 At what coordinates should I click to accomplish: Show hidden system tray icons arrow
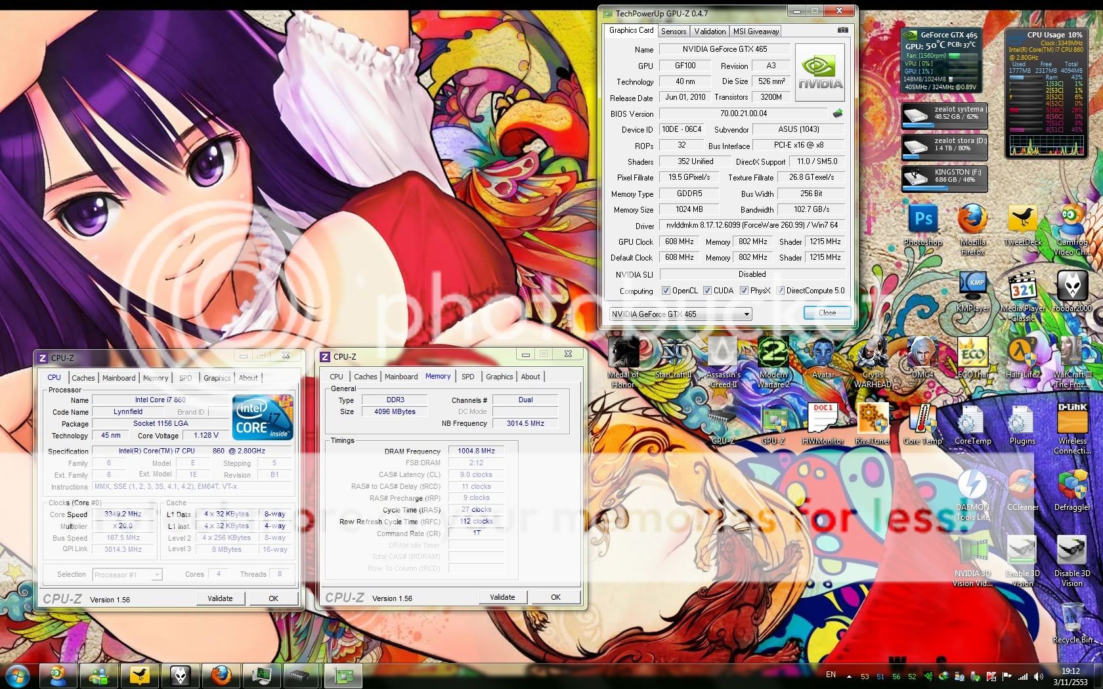(849, 676)
